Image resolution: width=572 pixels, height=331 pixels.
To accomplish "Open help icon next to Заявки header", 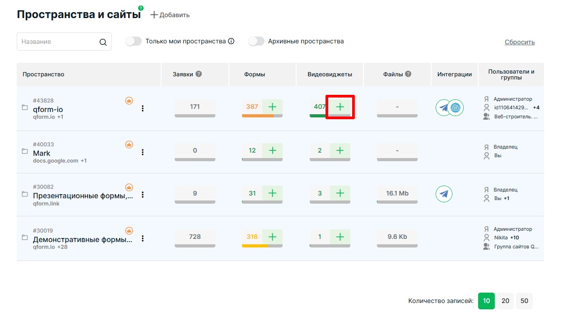I will (x=199, y=74).
